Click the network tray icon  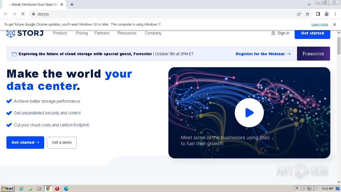[x=309, y=189]
